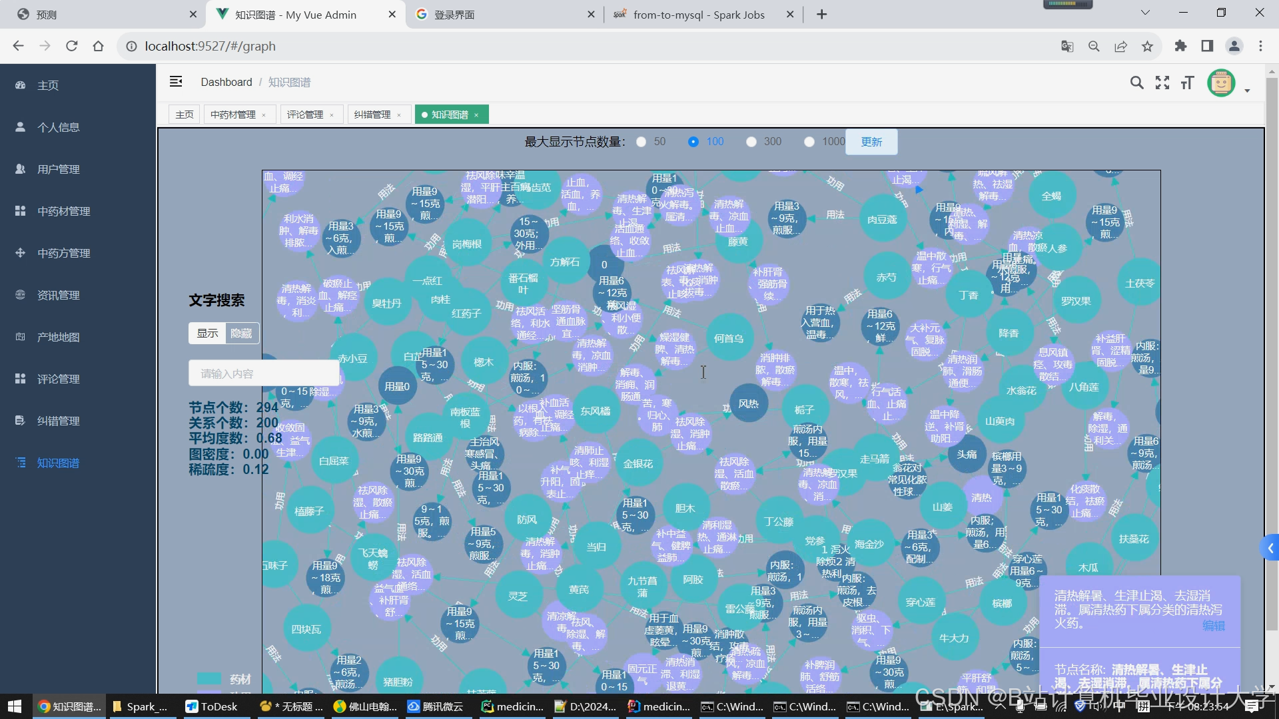Expand the blue right-edge drawer arrow
The image size is (1279, 719).
click(1270, 548)
